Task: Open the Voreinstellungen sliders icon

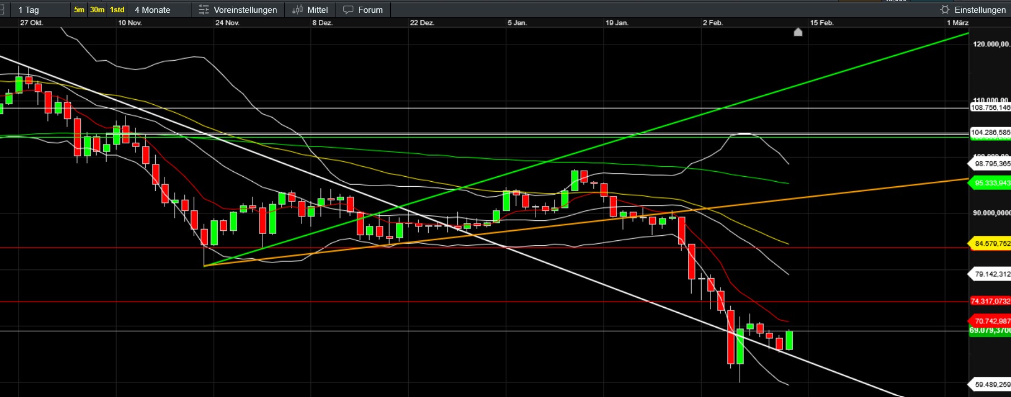Action: click(204, 10)
